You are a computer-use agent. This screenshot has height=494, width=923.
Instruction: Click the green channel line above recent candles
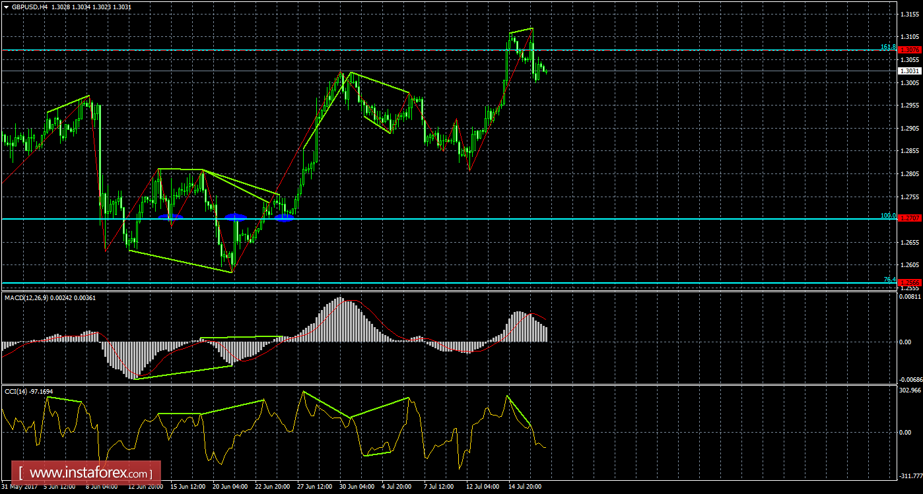click(x=522, y=30)
